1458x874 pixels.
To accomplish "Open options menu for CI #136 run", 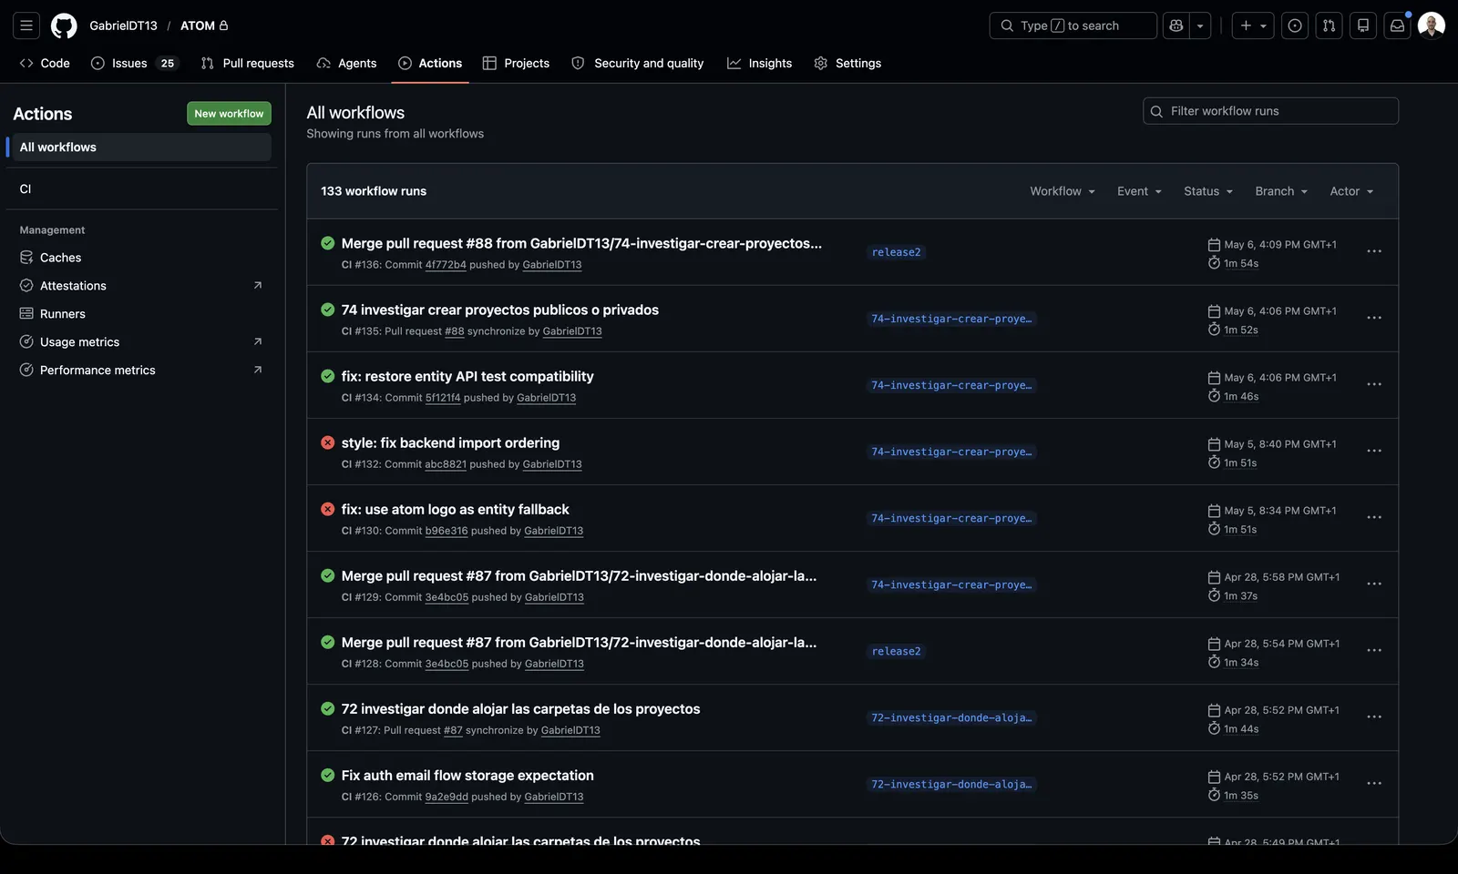I will pyautogui.click(x=1374, y=251).
